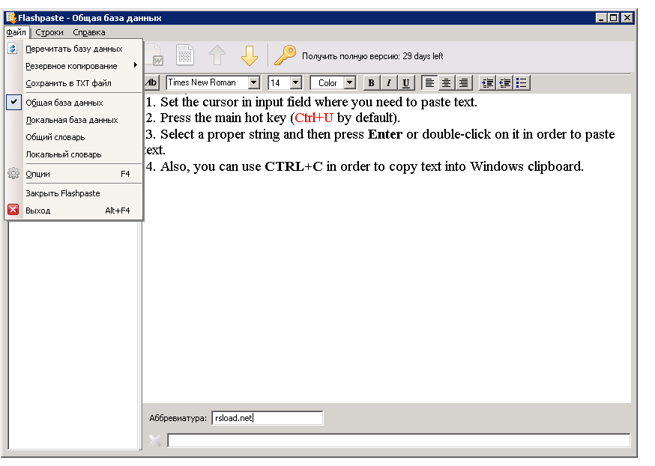Viewport: 655px width, 466px height.
Task: Toggle underline formatting
Action: pyautogui.click(x=405, y=82)
